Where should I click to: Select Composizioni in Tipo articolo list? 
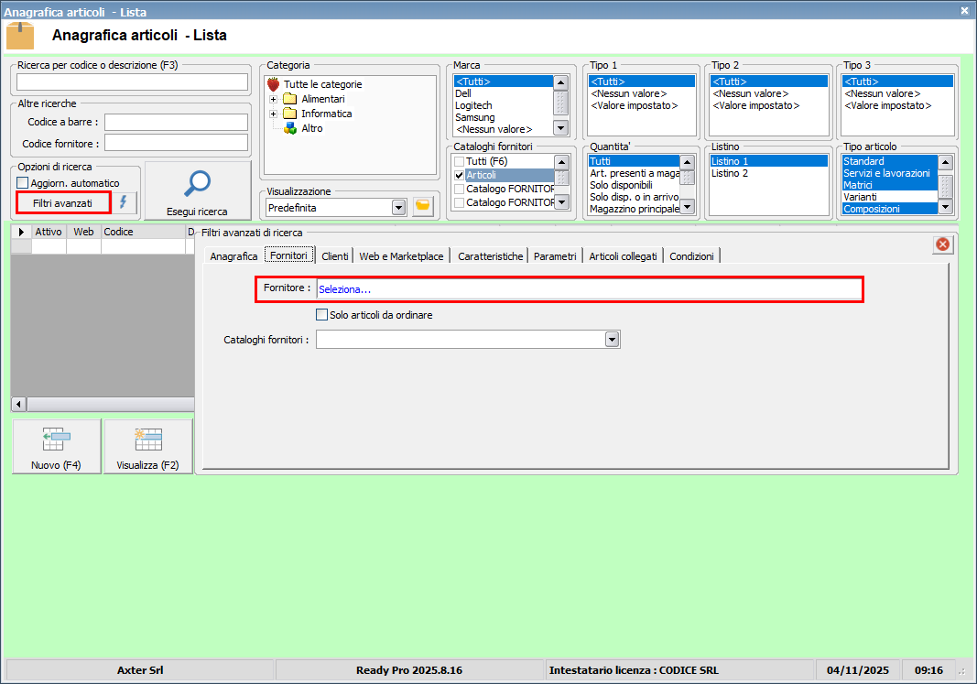890,209
